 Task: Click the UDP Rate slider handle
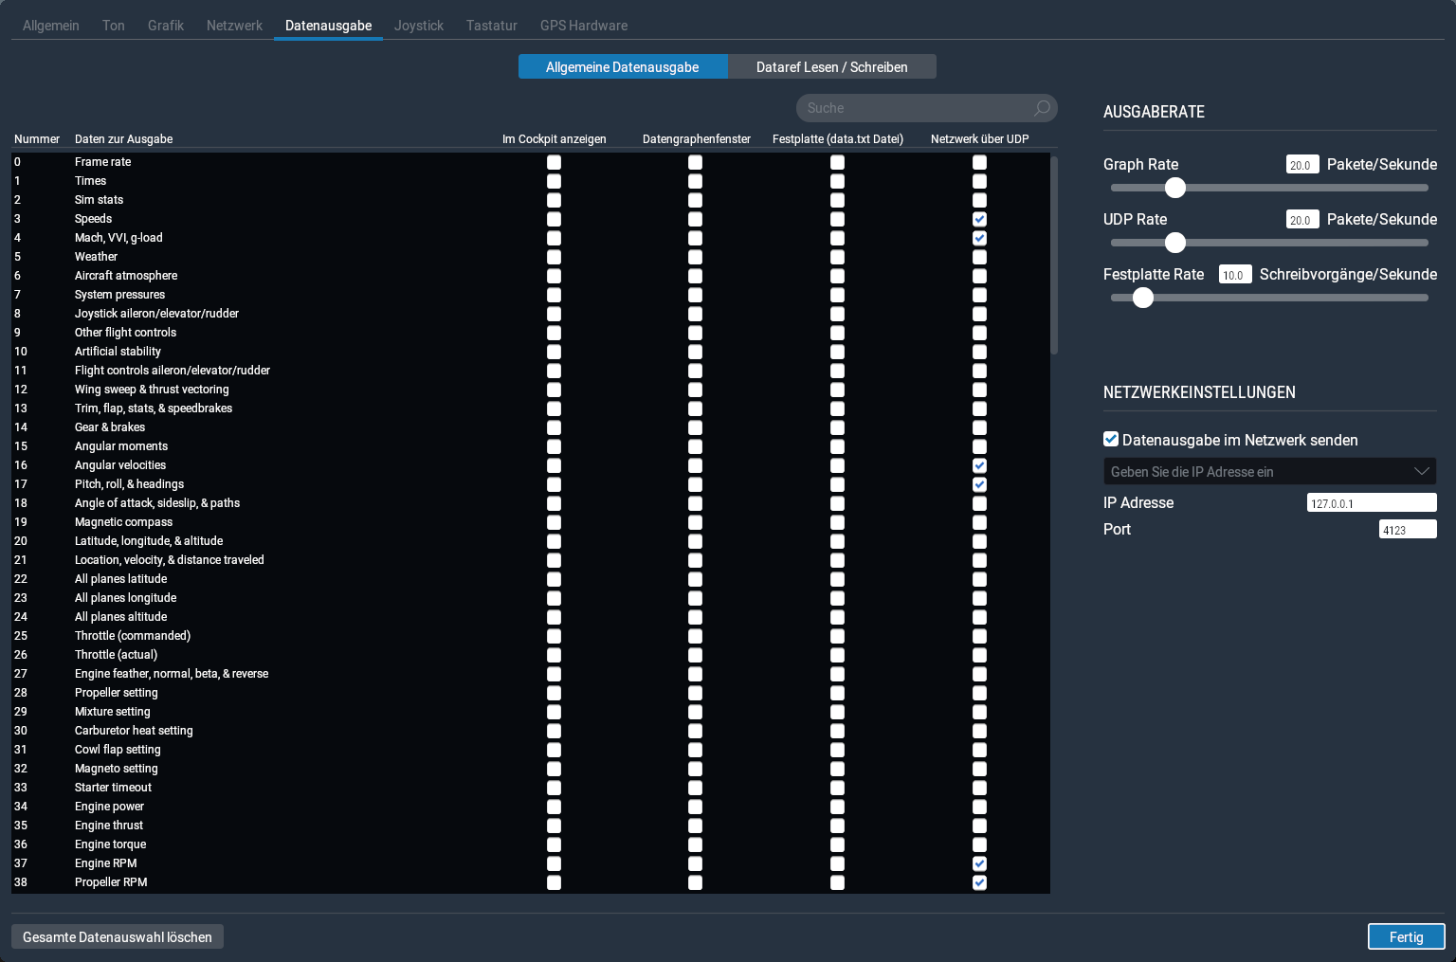coord(1175,243)
